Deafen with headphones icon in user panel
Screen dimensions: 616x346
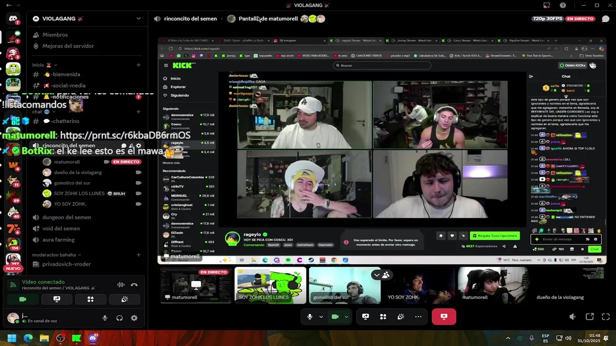(119, 318)
